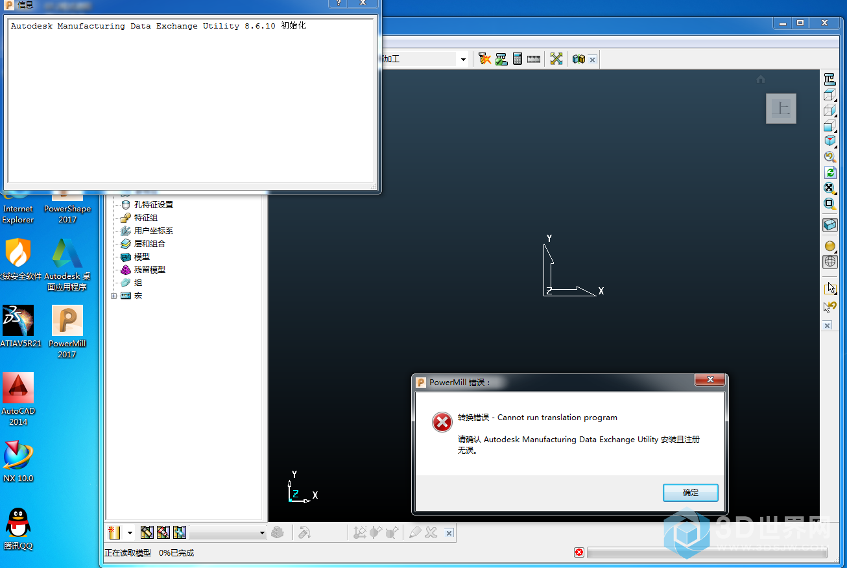The width and height of the screenshot is (847, 568).
Task: Select 组 in the explorer tree
Action: (138, 282)
